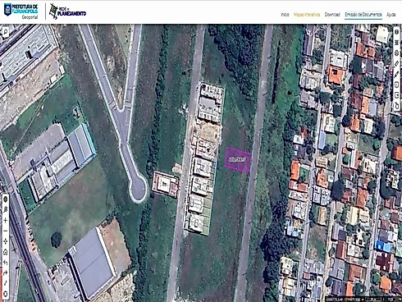Open the Ajuda help page

[x=391, y=15]
